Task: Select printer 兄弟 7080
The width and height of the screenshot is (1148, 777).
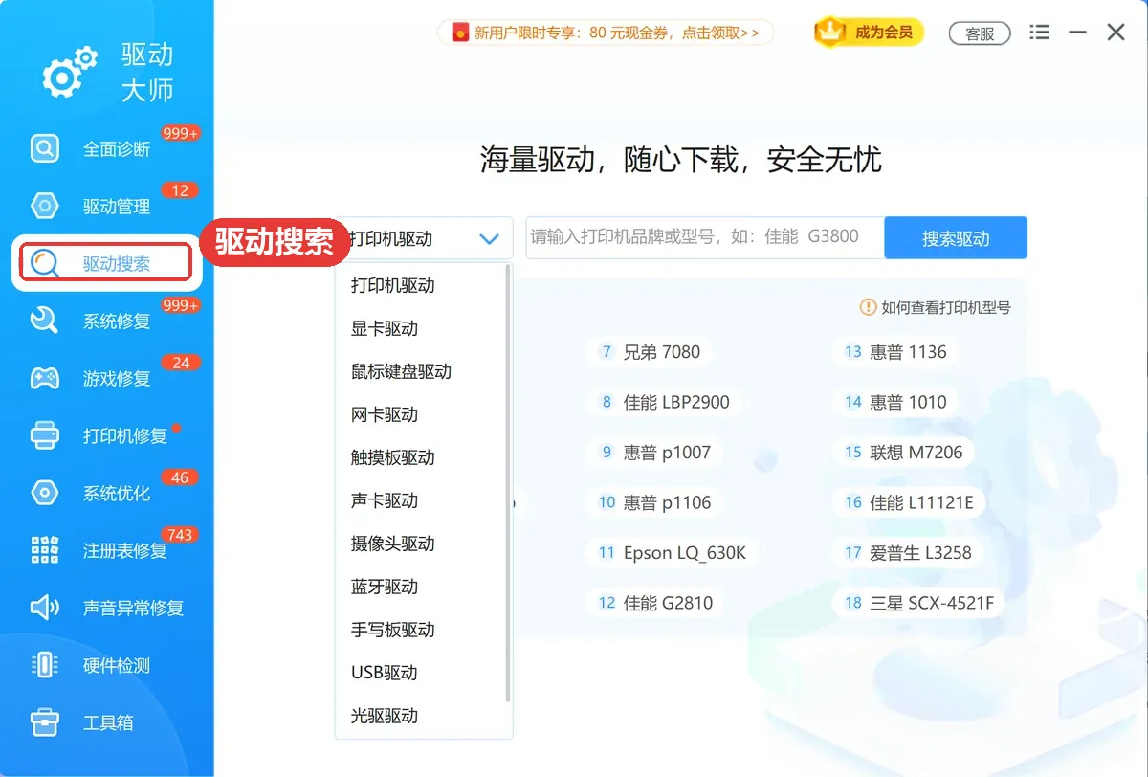Action: 651,352
